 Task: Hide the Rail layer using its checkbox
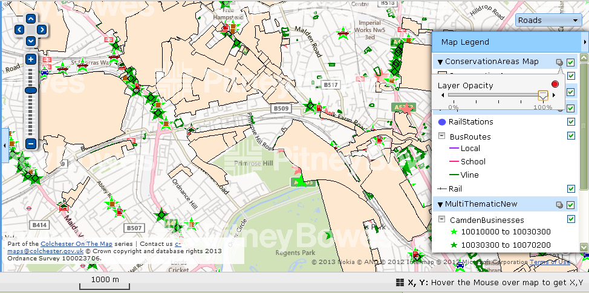coord(571,188)
